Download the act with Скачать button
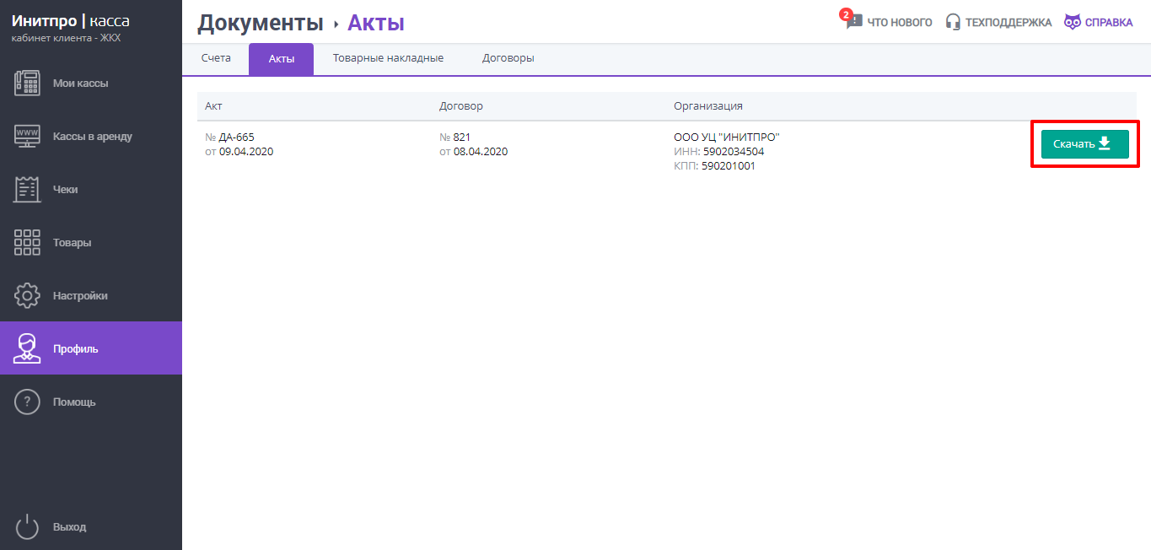Screen dimensions: 1151x550 click(x=1084, y=143)
